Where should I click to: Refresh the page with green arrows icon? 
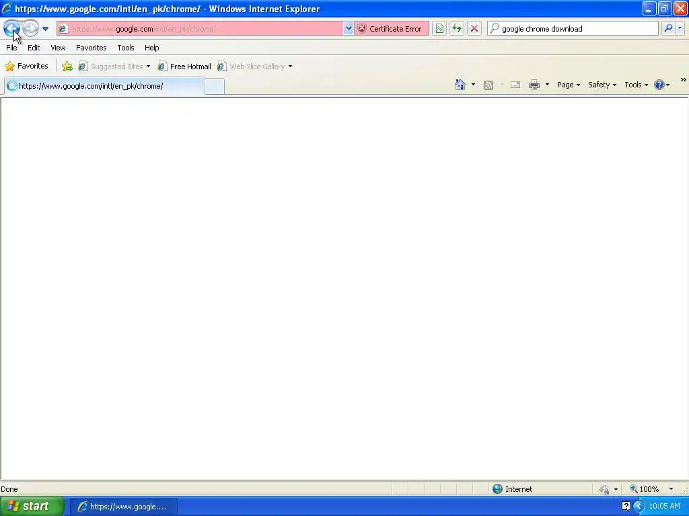click(457, 29)
